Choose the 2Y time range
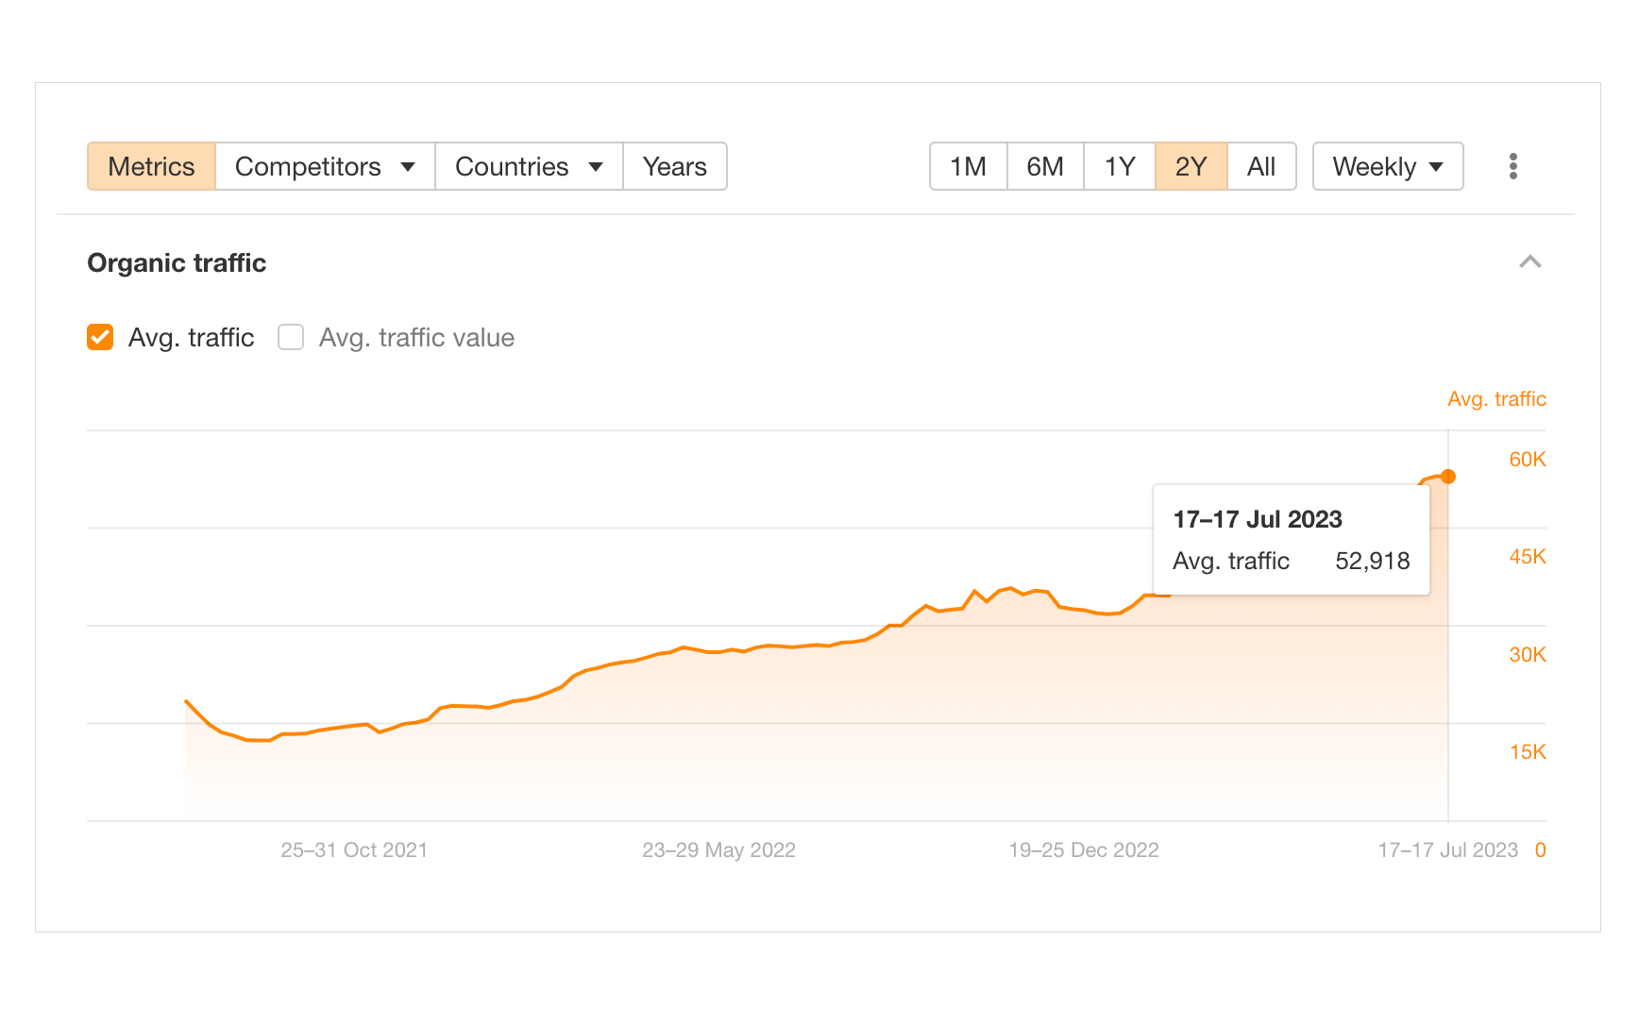This screenshot has width=1639, height=1025. 1191,166
